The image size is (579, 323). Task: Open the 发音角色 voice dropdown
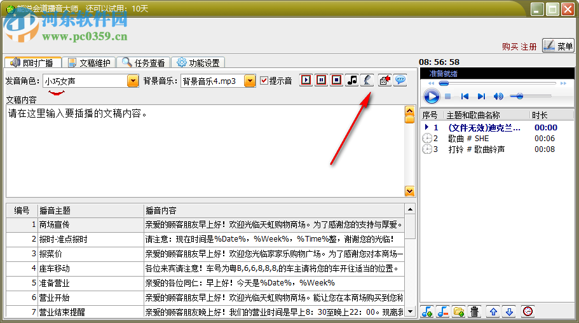coord(133,81)
